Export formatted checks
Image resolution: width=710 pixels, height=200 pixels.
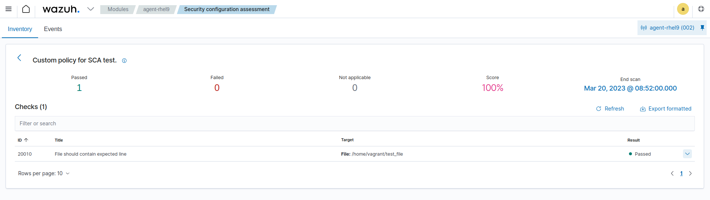click(666, 109)
